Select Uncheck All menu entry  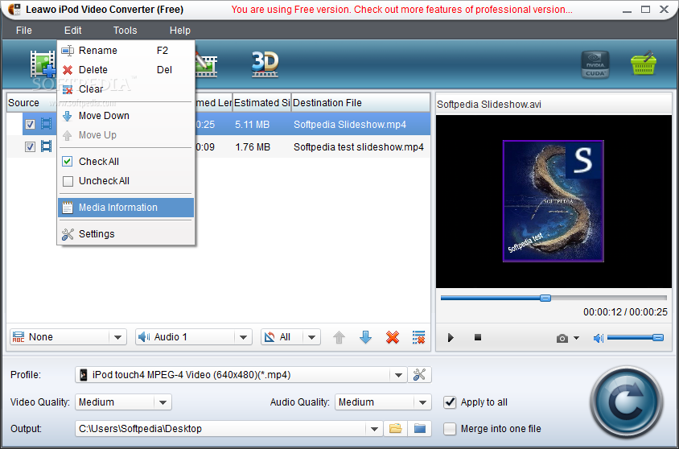tap(126, 181)
